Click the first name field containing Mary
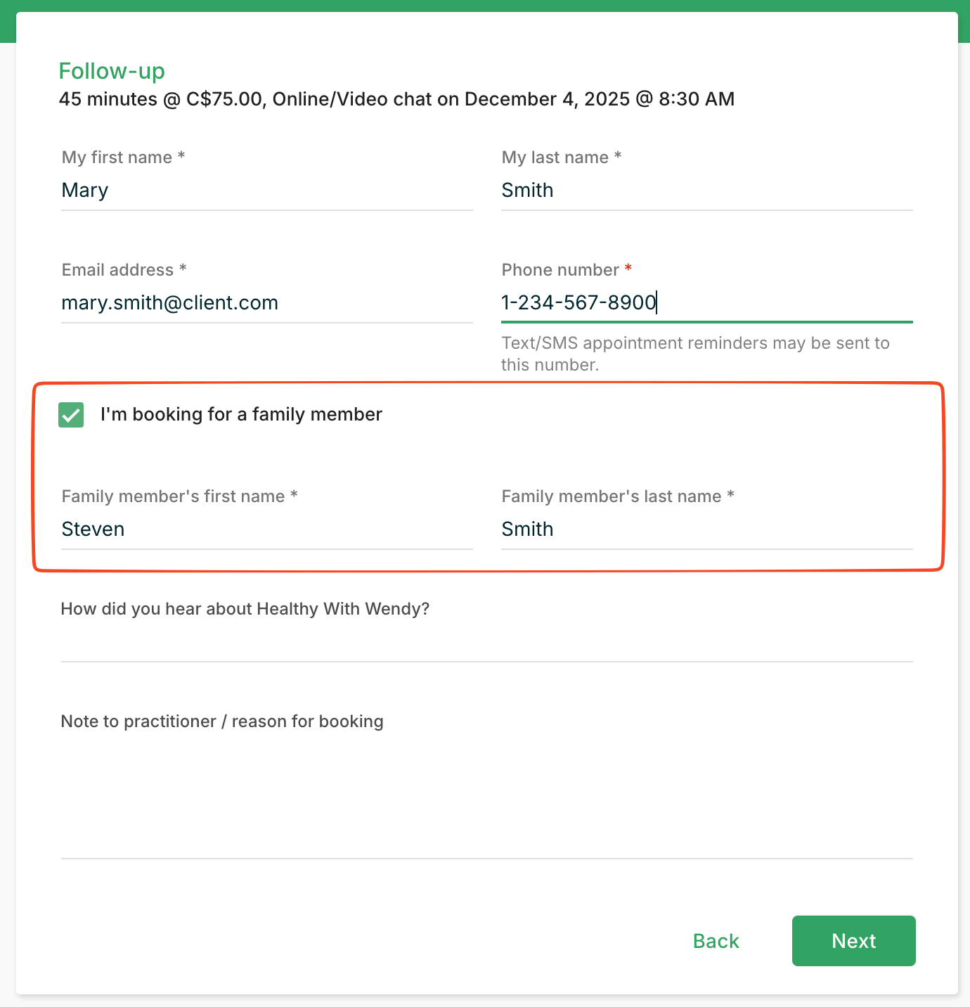Viewport: 970px width, 1007px height. tap(266, 191)
